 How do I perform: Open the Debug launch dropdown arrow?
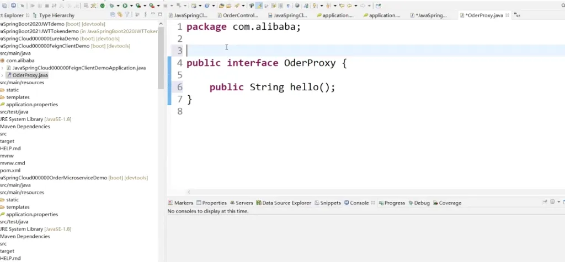pyautogui.click(x=118, y=6)
